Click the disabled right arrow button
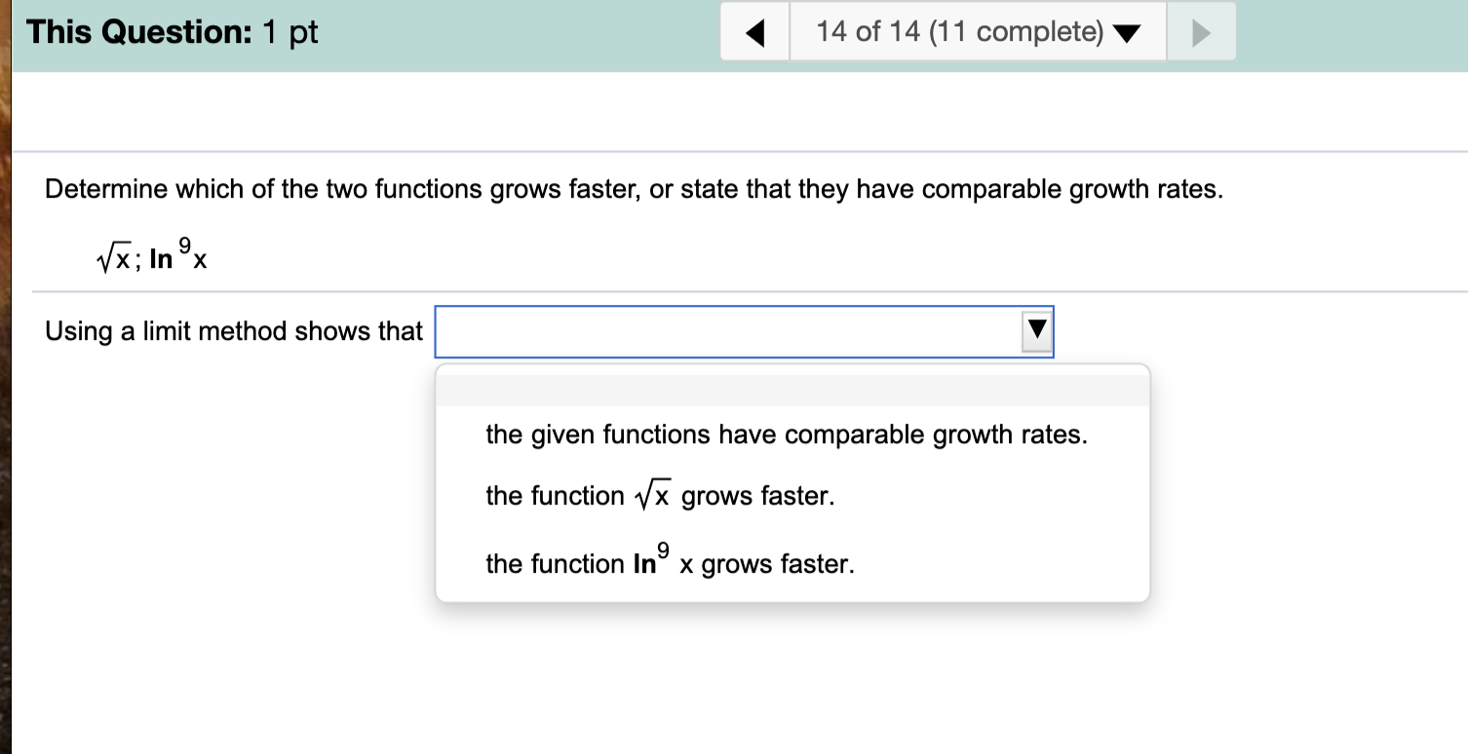 pyautogui.click(x=1202, y=30)
